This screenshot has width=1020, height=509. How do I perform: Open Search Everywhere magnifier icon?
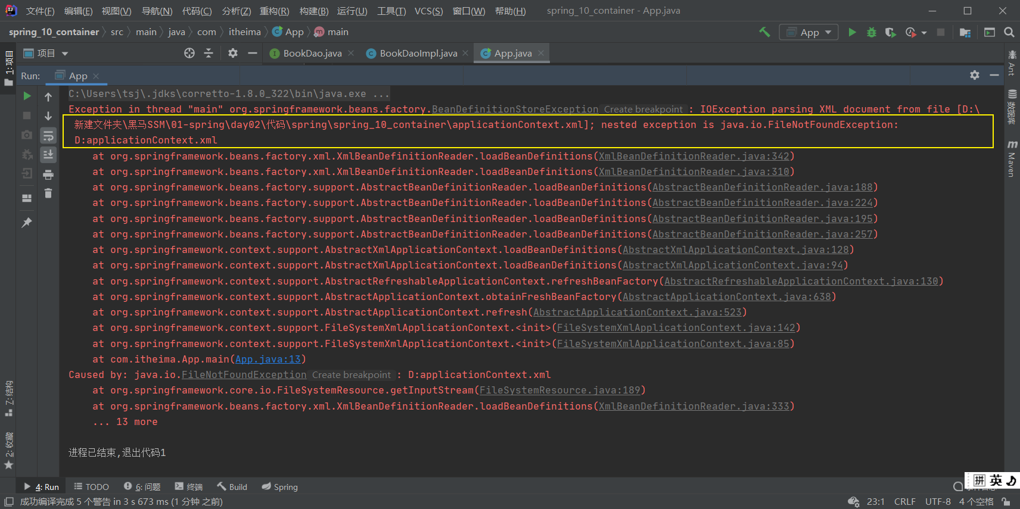tap(1009, 32)
